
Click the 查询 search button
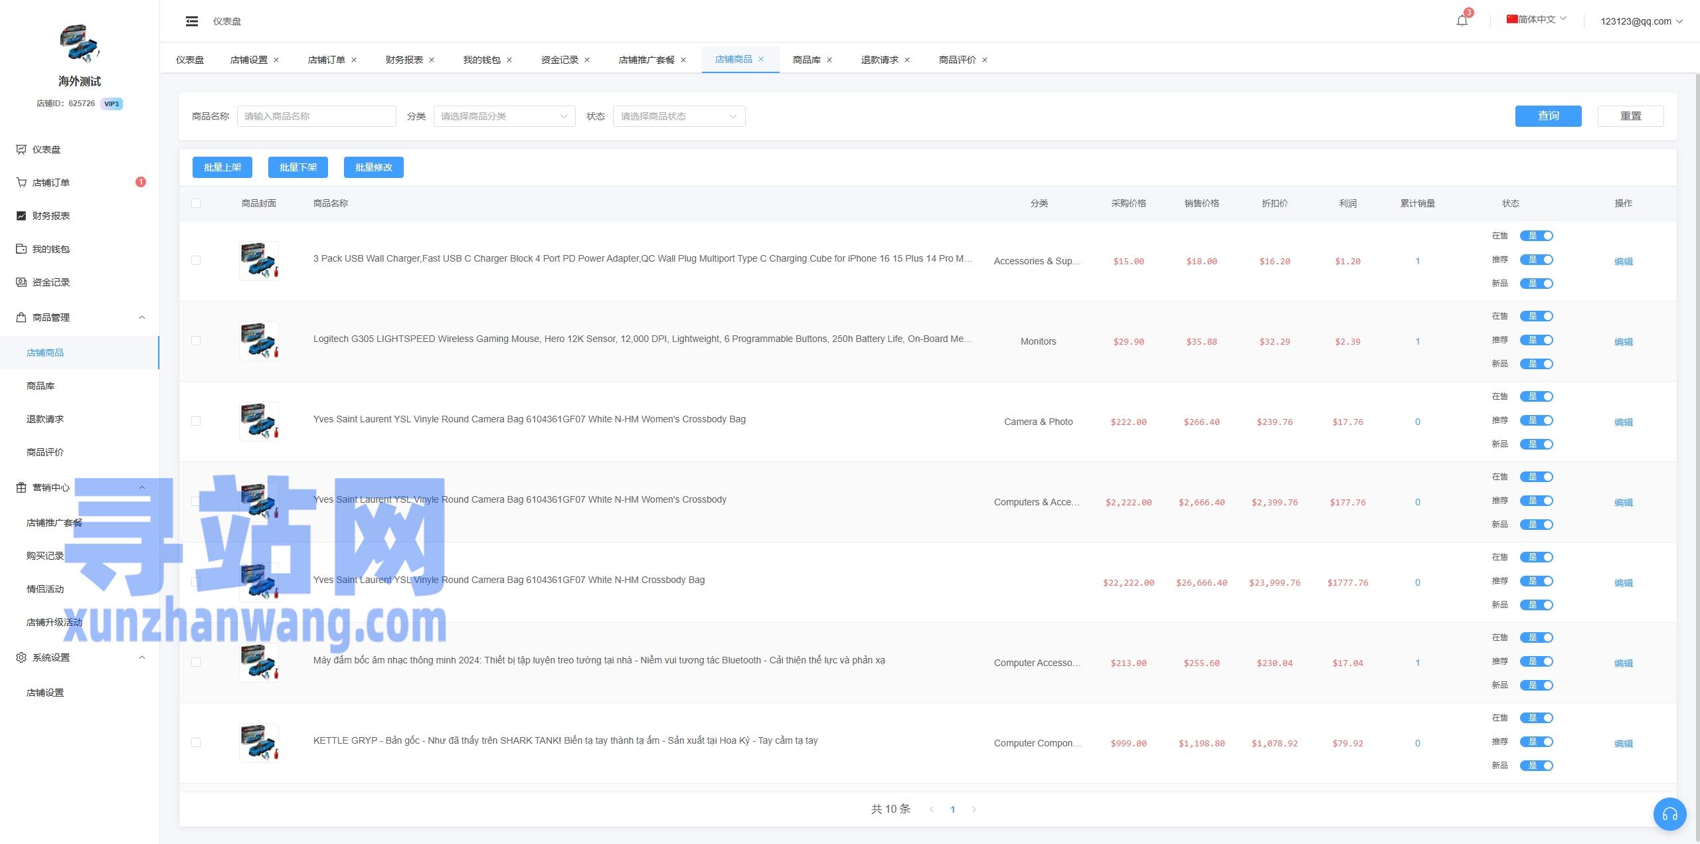click(1548, 116)
